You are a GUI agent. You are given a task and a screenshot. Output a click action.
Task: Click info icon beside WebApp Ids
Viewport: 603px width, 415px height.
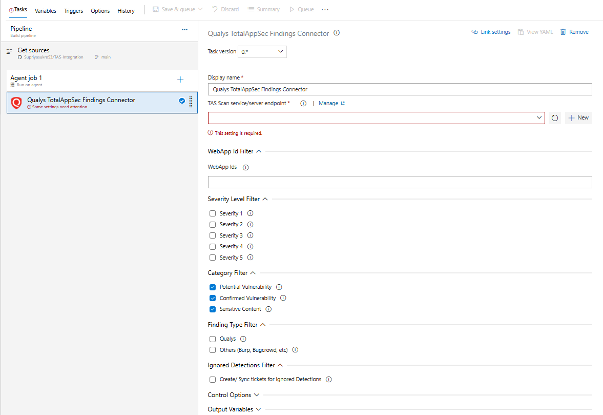(245, 167)
